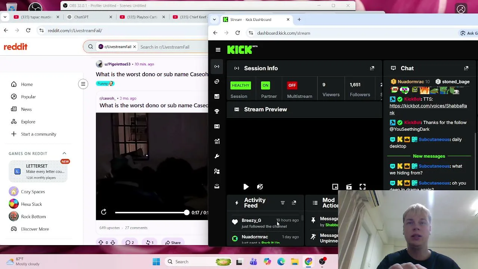This screenshot has width=478, height=269.
Task: Open the kickbot.com voices link in chat
Action: pyautogui.click(x=428, y=109)
